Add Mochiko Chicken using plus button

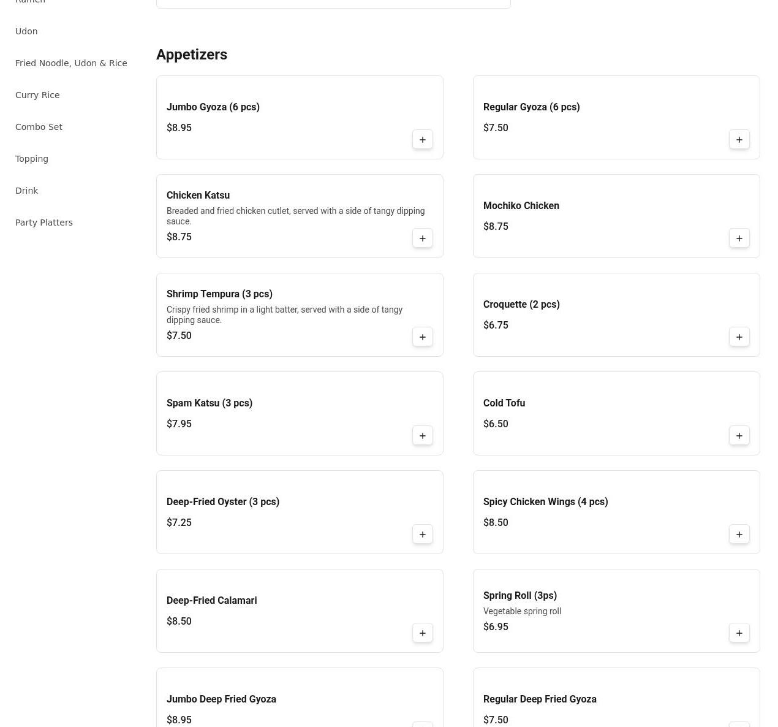coord(739,238)
